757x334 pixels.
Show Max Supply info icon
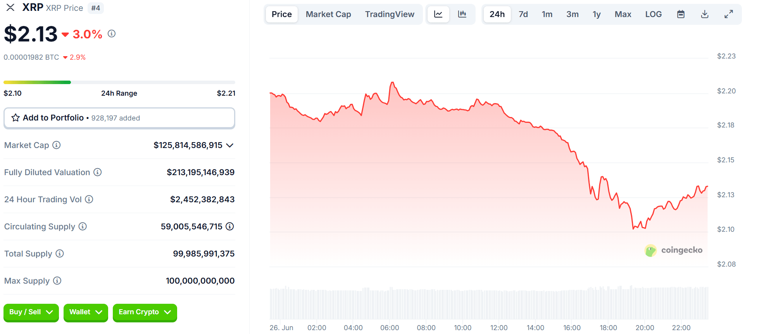[x=57, y=281]
